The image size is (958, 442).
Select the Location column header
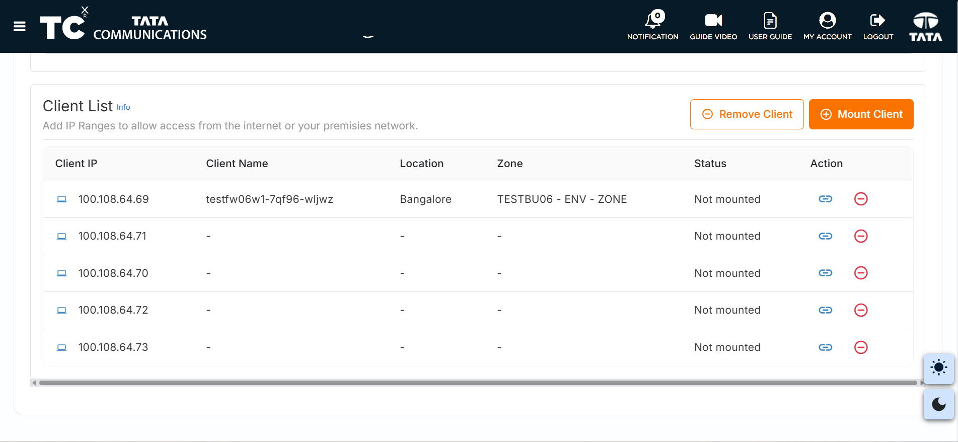(422, 164)
